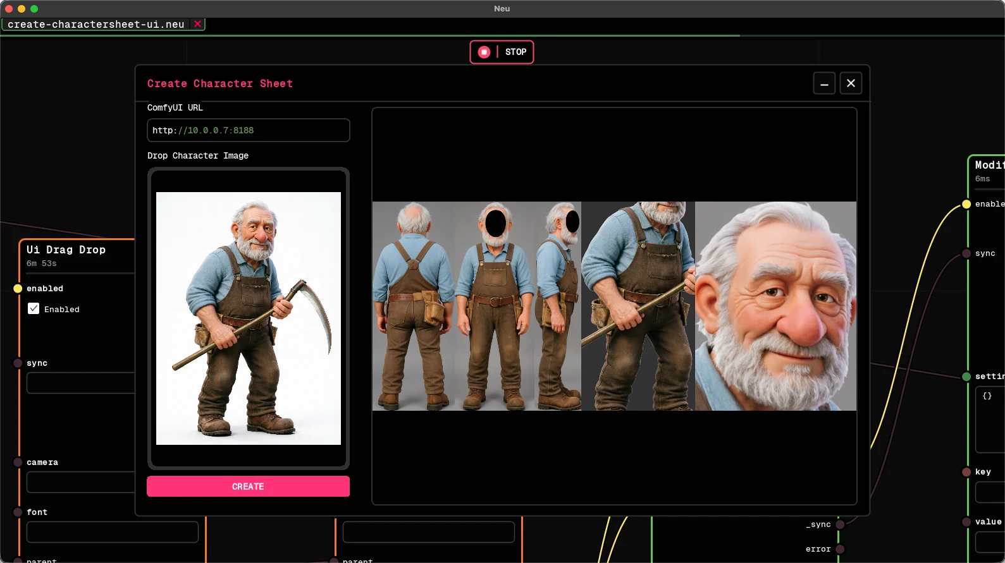1005x563 pixels.
Task: Click the font port on Ui Drag Drop
Action: [x=18, y=512]
